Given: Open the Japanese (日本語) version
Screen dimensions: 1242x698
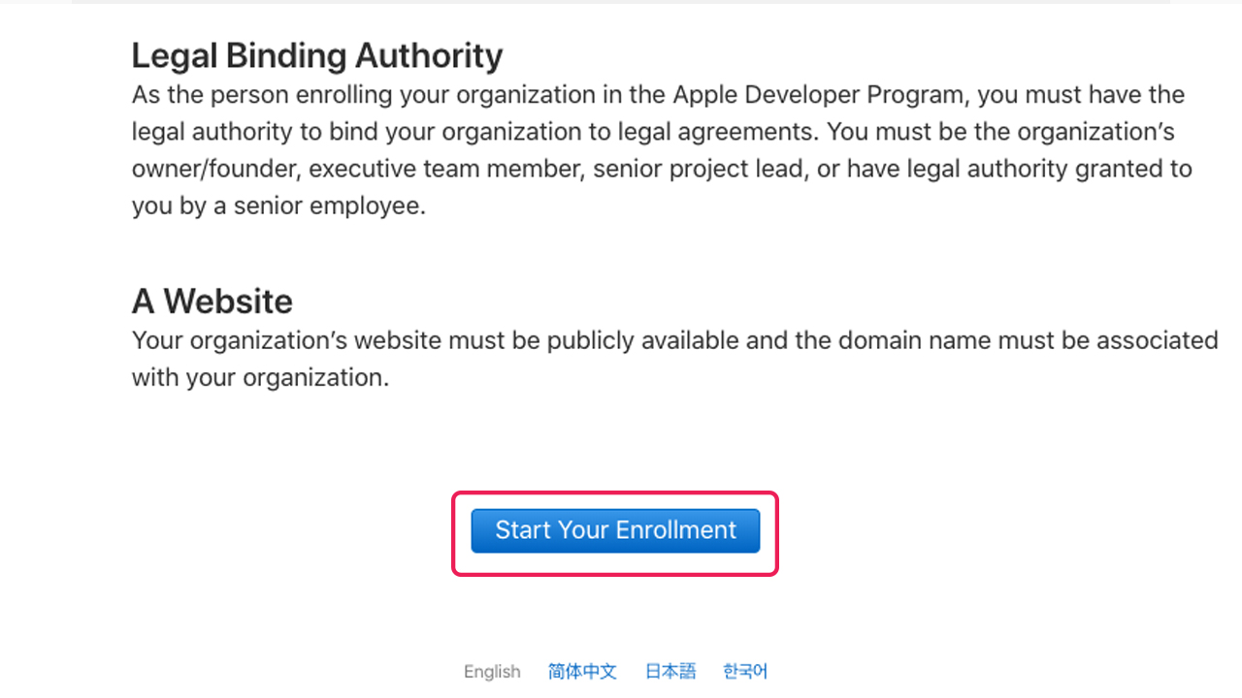Looking at the screenshot, I should (x=670, y=671).
